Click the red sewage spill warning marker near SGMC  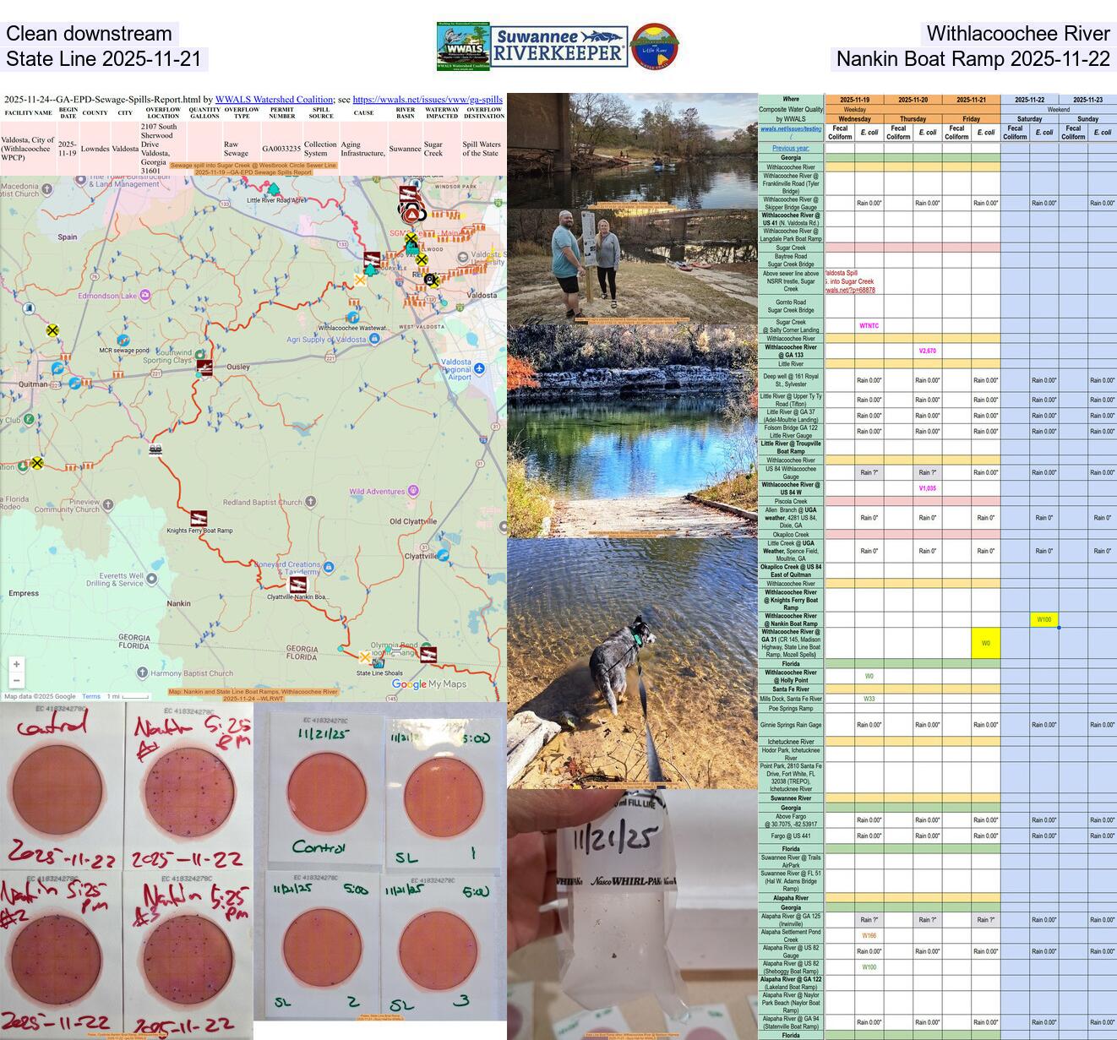click(x=411, y=214)
